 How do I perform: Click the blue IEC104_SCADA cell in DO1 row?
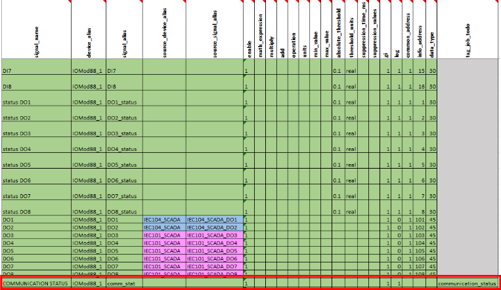[164, 219]
